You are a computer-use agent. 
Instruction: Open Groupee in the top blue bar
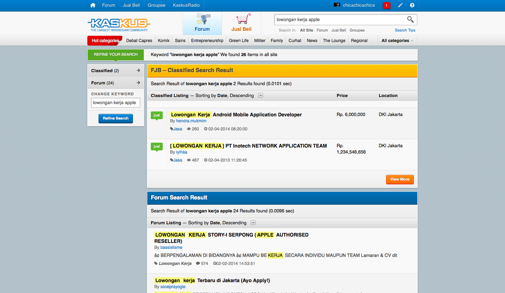pyautogui.click(x=156, y=5)
